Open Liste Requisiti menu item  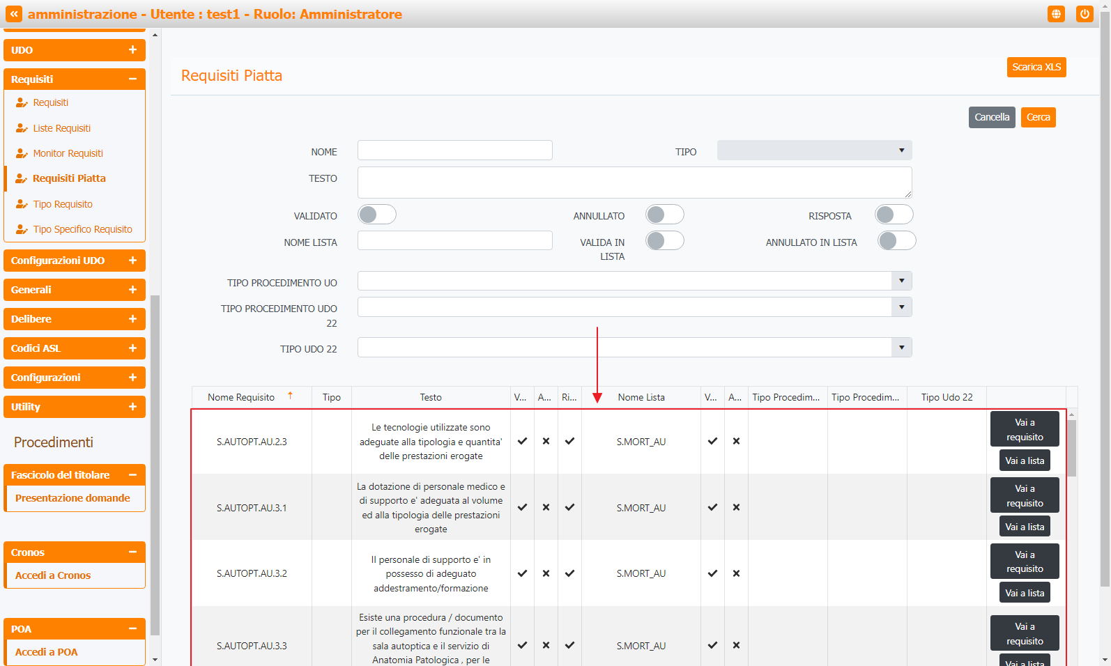pos(61,128)
